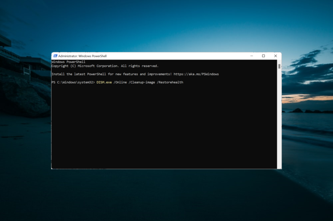
Task: Maximize the PowerShell window
Action: click(x=263, y=56)
